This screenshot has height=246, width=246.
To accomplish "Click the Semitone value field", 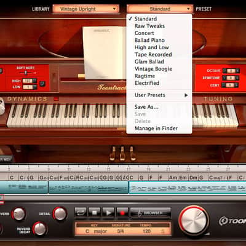I will click(x=231, y=78).
